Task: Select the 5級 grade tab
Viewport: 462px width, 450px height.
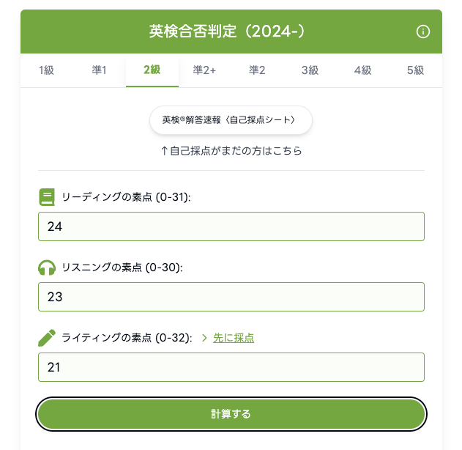Action: click(415, 70)
